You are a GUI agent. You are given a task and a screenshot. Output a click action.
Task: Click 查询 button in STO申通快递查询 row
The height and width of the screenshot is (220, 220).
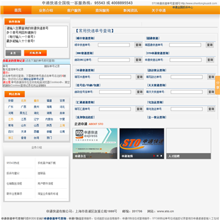coord(210,60)
